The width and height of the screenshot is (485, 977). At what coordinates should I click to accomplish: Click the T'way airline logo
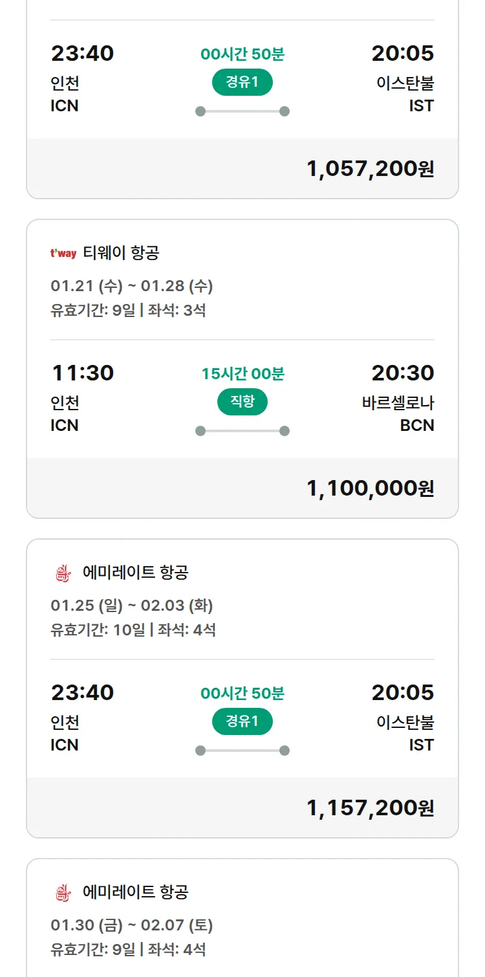point(63,253)
